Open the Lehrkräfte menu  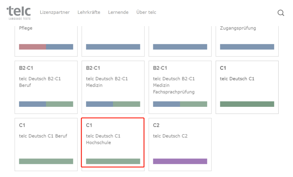coord(89,12)
